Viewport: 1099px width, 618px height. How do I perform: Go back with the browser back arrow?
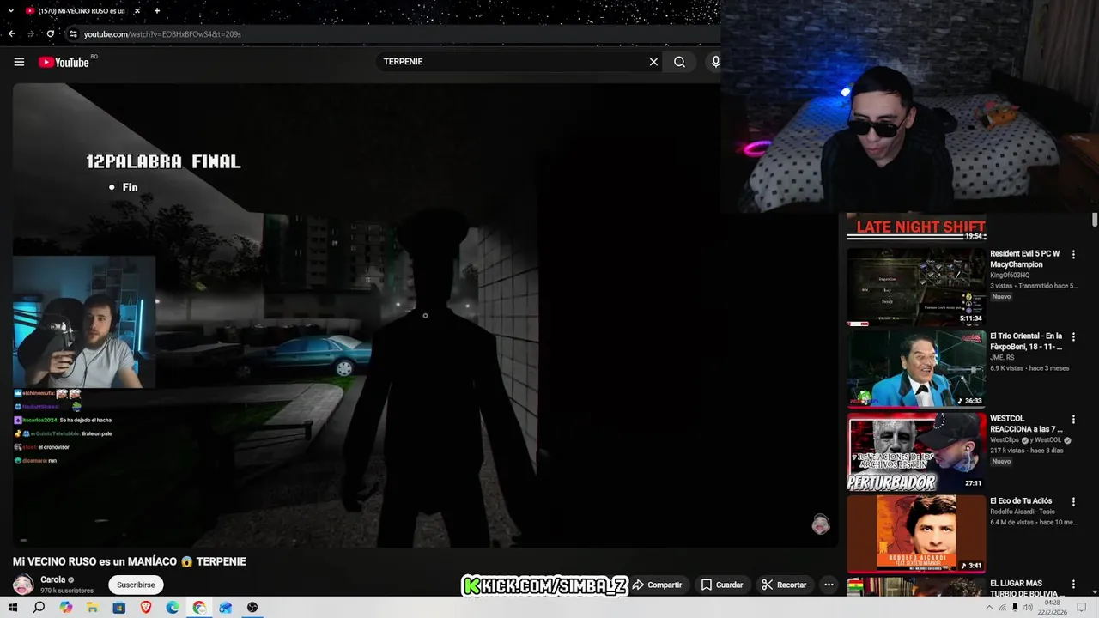pos(11,34)
